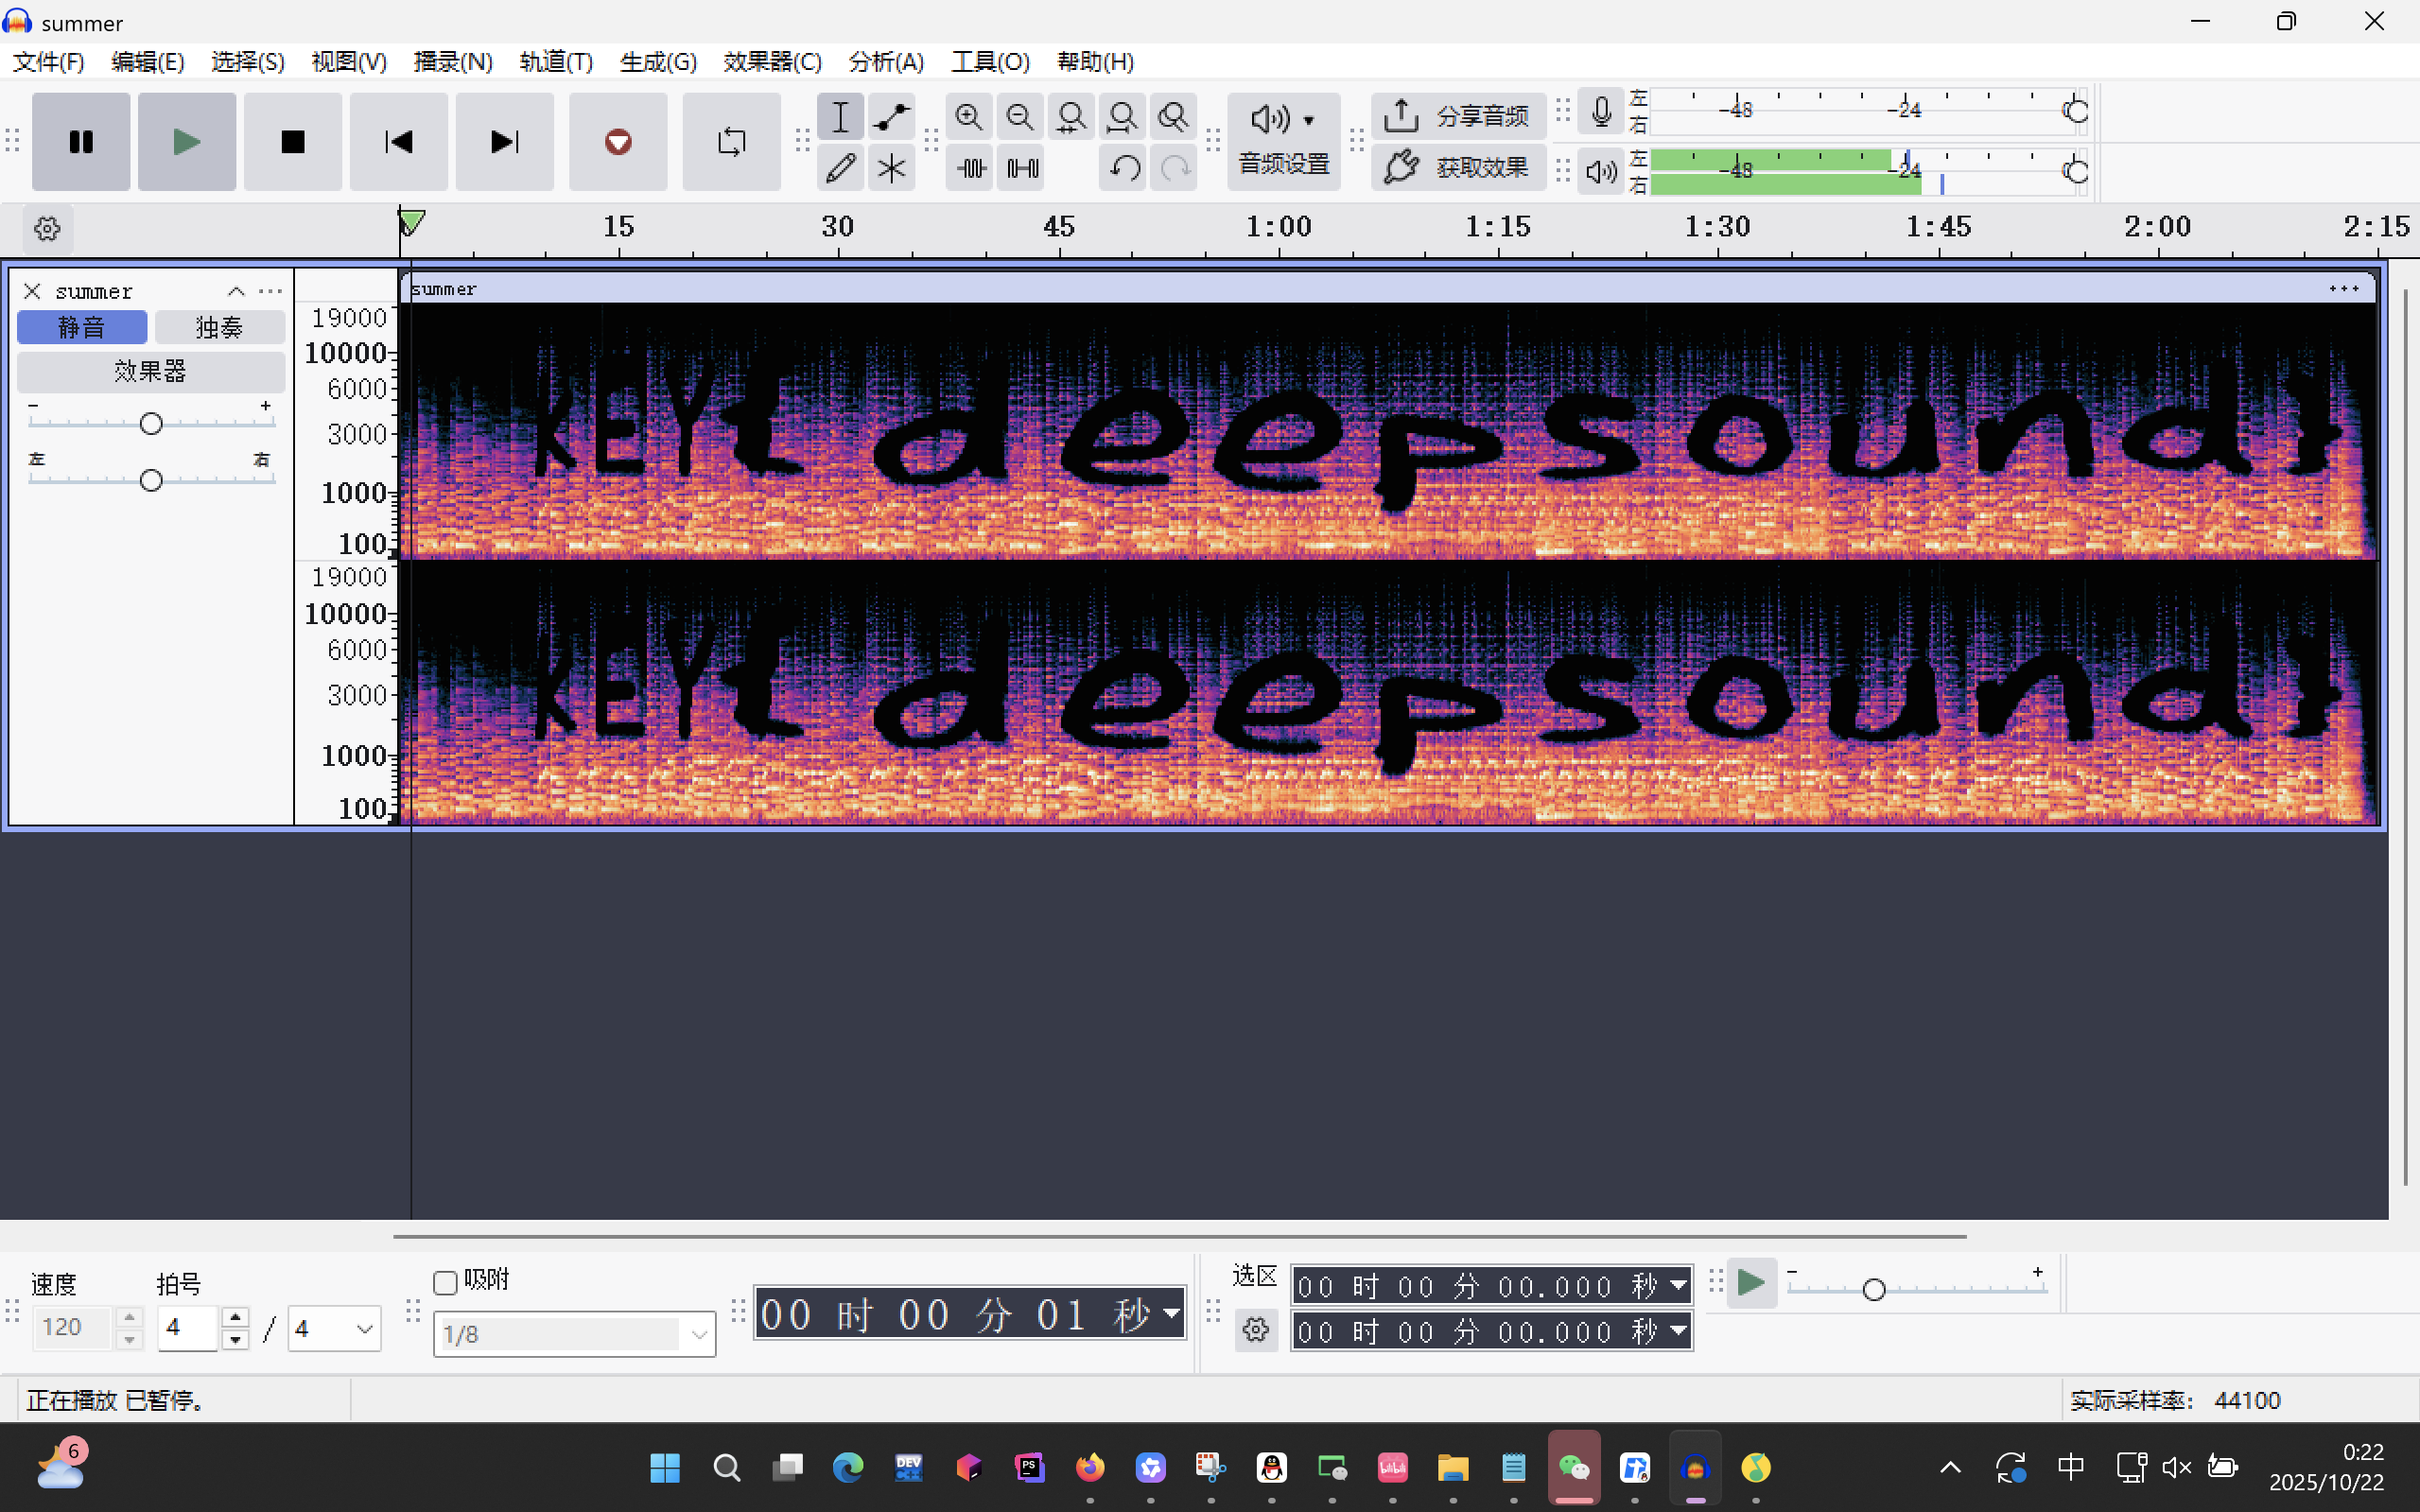The width and height of the screenshot is (2420, 1512).
Task: Click the zoom toggle icon
Action: 1173,117
